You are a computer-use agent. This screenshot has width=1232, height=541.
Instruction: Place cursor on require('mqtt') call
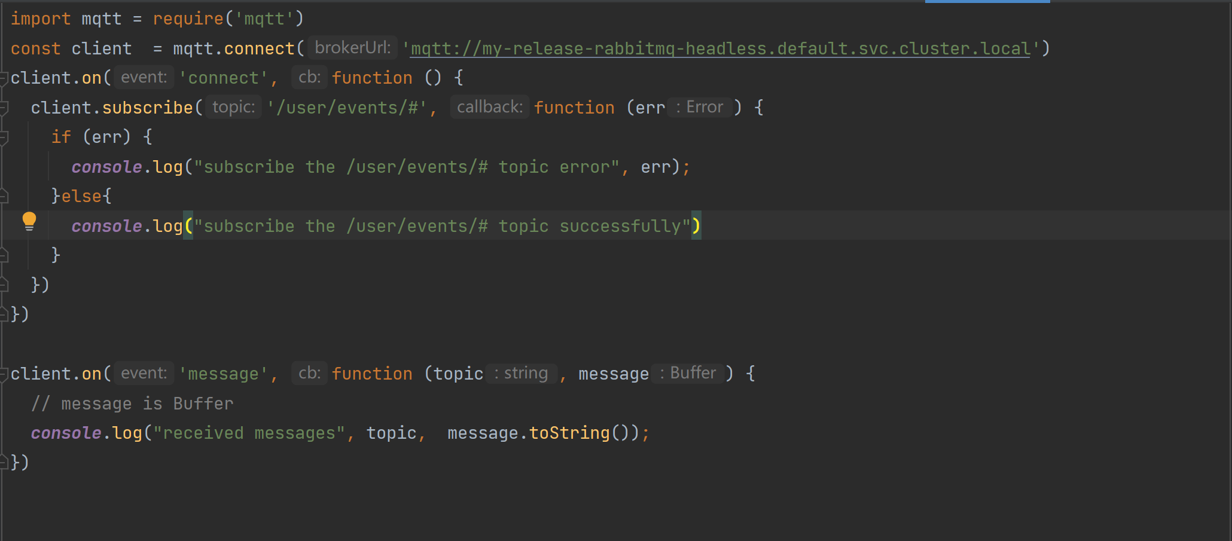pyautogui.click(x=228, y=19)
